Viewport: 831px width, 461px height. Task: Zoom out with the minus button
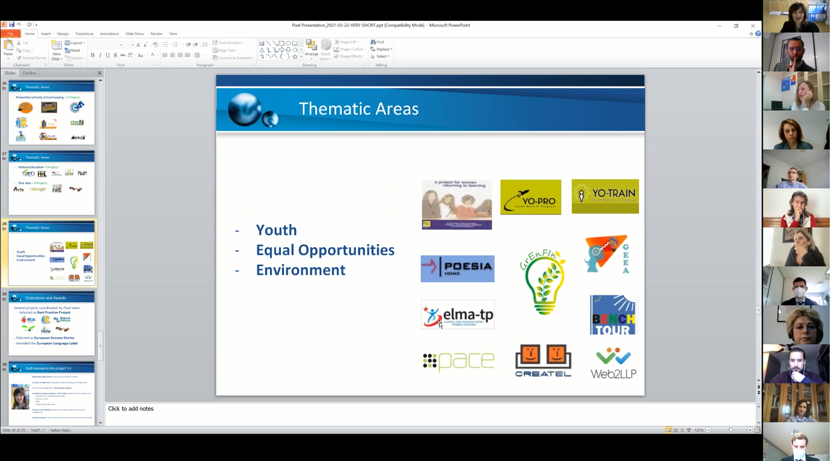click(x=708, y=431)
